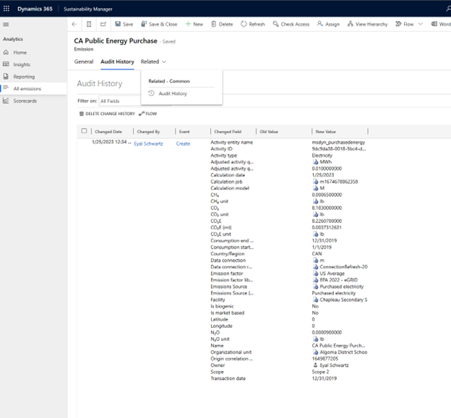Open the Dynamics 365 app launcher grid

pos(7,9)
